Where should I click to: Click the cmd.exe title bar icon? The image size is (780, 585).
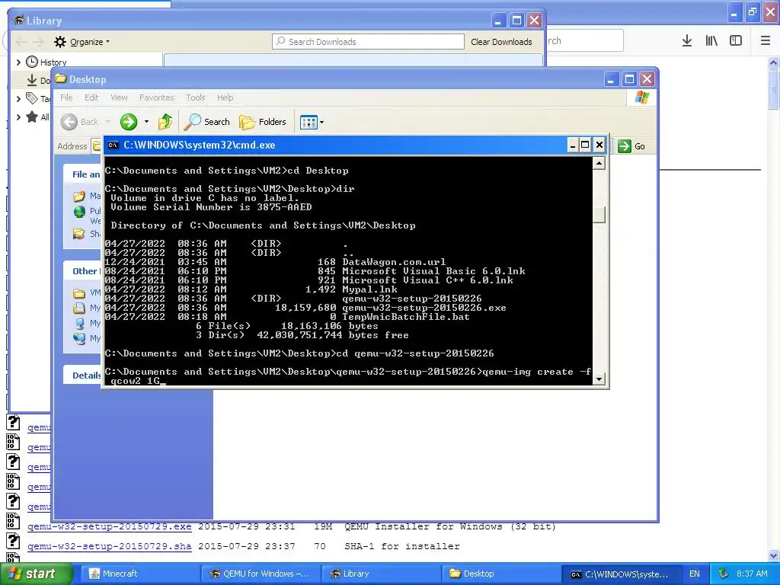tap(113, 145)
